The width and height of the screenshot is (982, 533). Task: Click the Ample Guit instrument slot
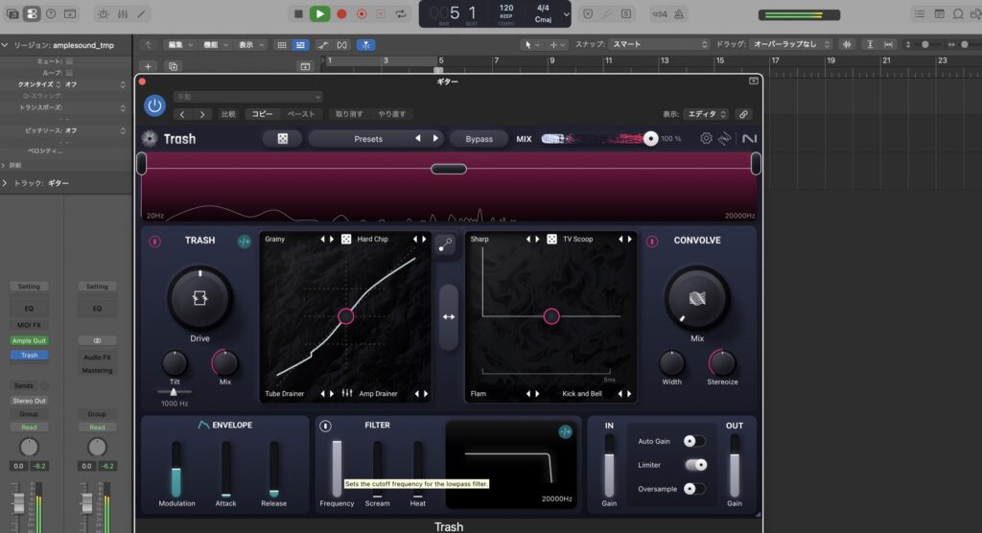29,340
